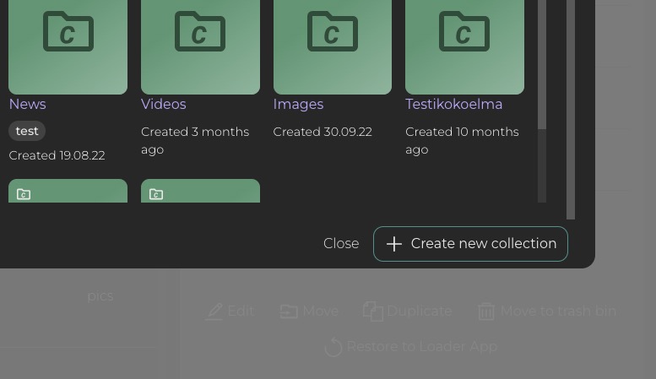Click the trash bin icon in background

click(x=486, y=311)
